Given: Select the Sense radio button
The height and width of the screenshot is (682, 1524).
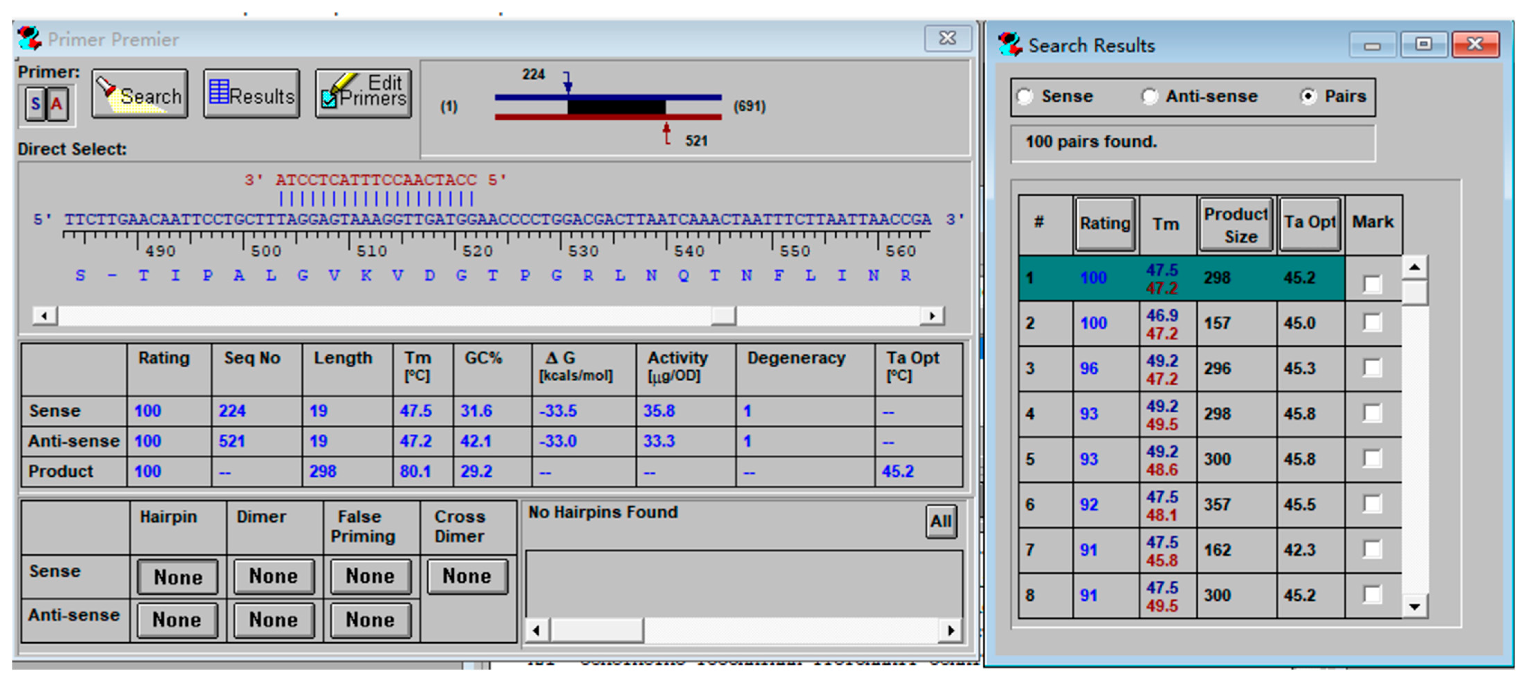Looking at the screenshot, I should point(1025,96).
